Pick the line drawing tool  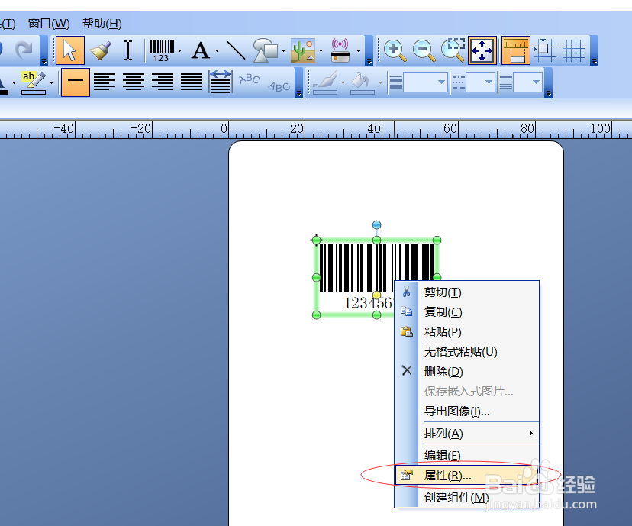click(236, 50)
